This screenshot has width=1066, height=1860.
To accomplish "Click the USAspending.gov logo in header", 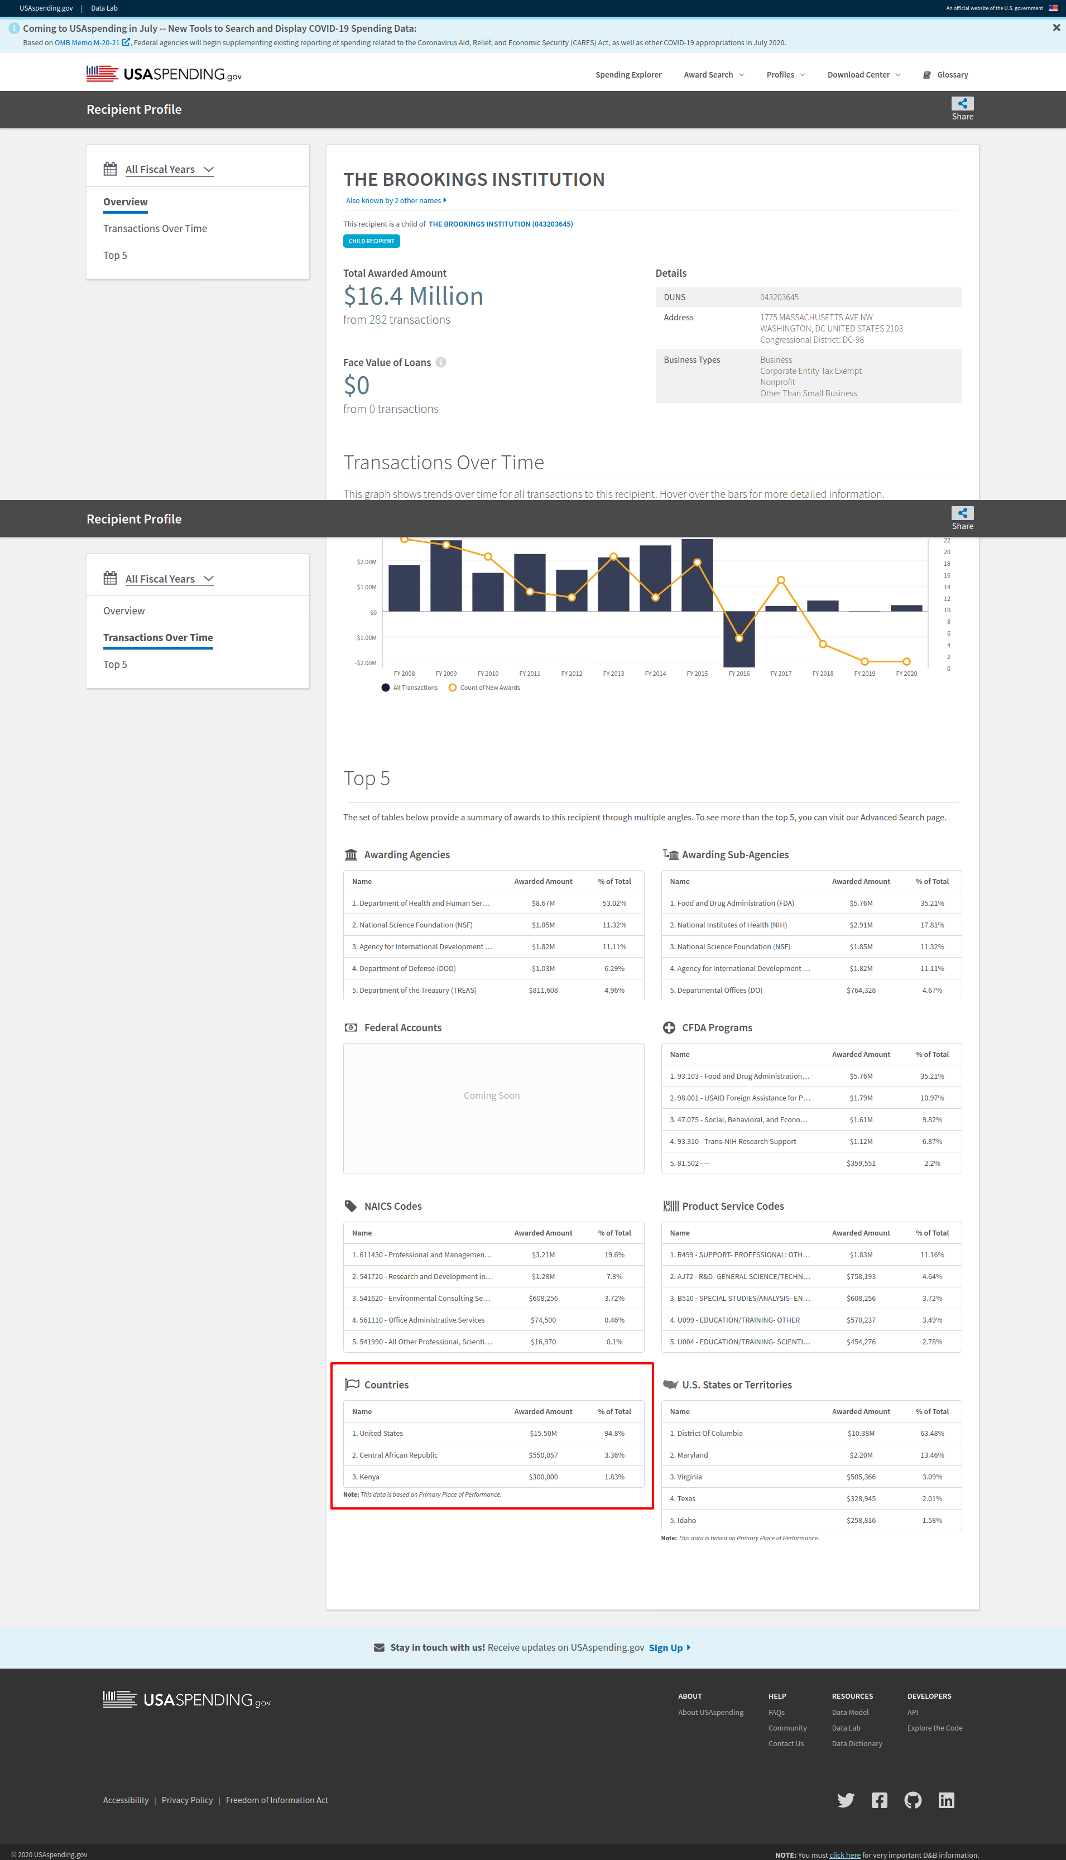I will pyautogui.click(x=164, y=74).
